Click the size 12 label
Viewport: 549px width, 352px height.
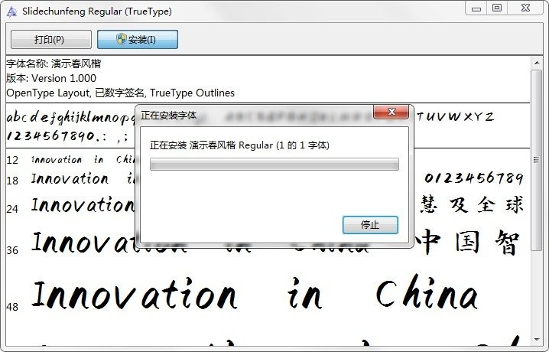pos(12,160)
